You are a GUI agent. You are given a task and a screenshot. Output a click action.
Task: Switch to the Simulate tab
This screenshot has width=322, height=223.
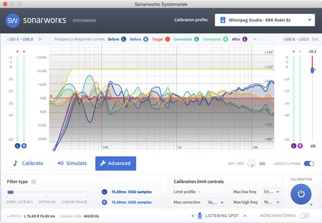pos(72,163)
